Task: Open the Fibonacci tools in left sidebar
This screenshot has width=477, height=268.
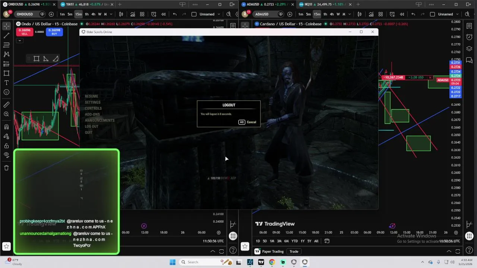Action: tap(6, 45)
